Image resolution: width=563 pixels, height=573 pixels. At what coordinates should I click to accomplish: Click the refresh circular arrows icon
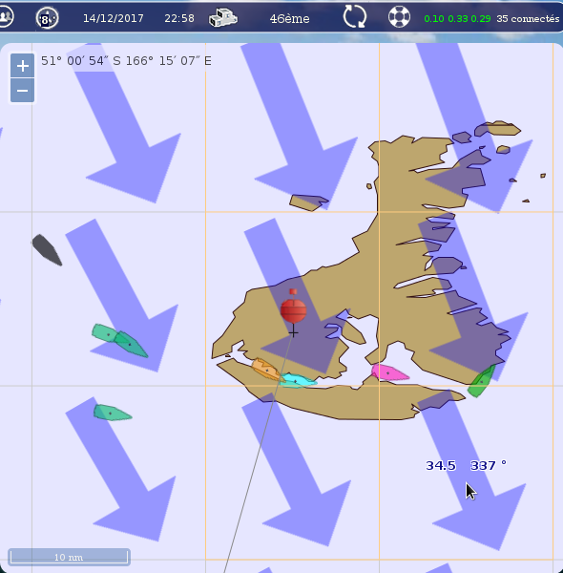pyautogui.click(x=355, y=16)
